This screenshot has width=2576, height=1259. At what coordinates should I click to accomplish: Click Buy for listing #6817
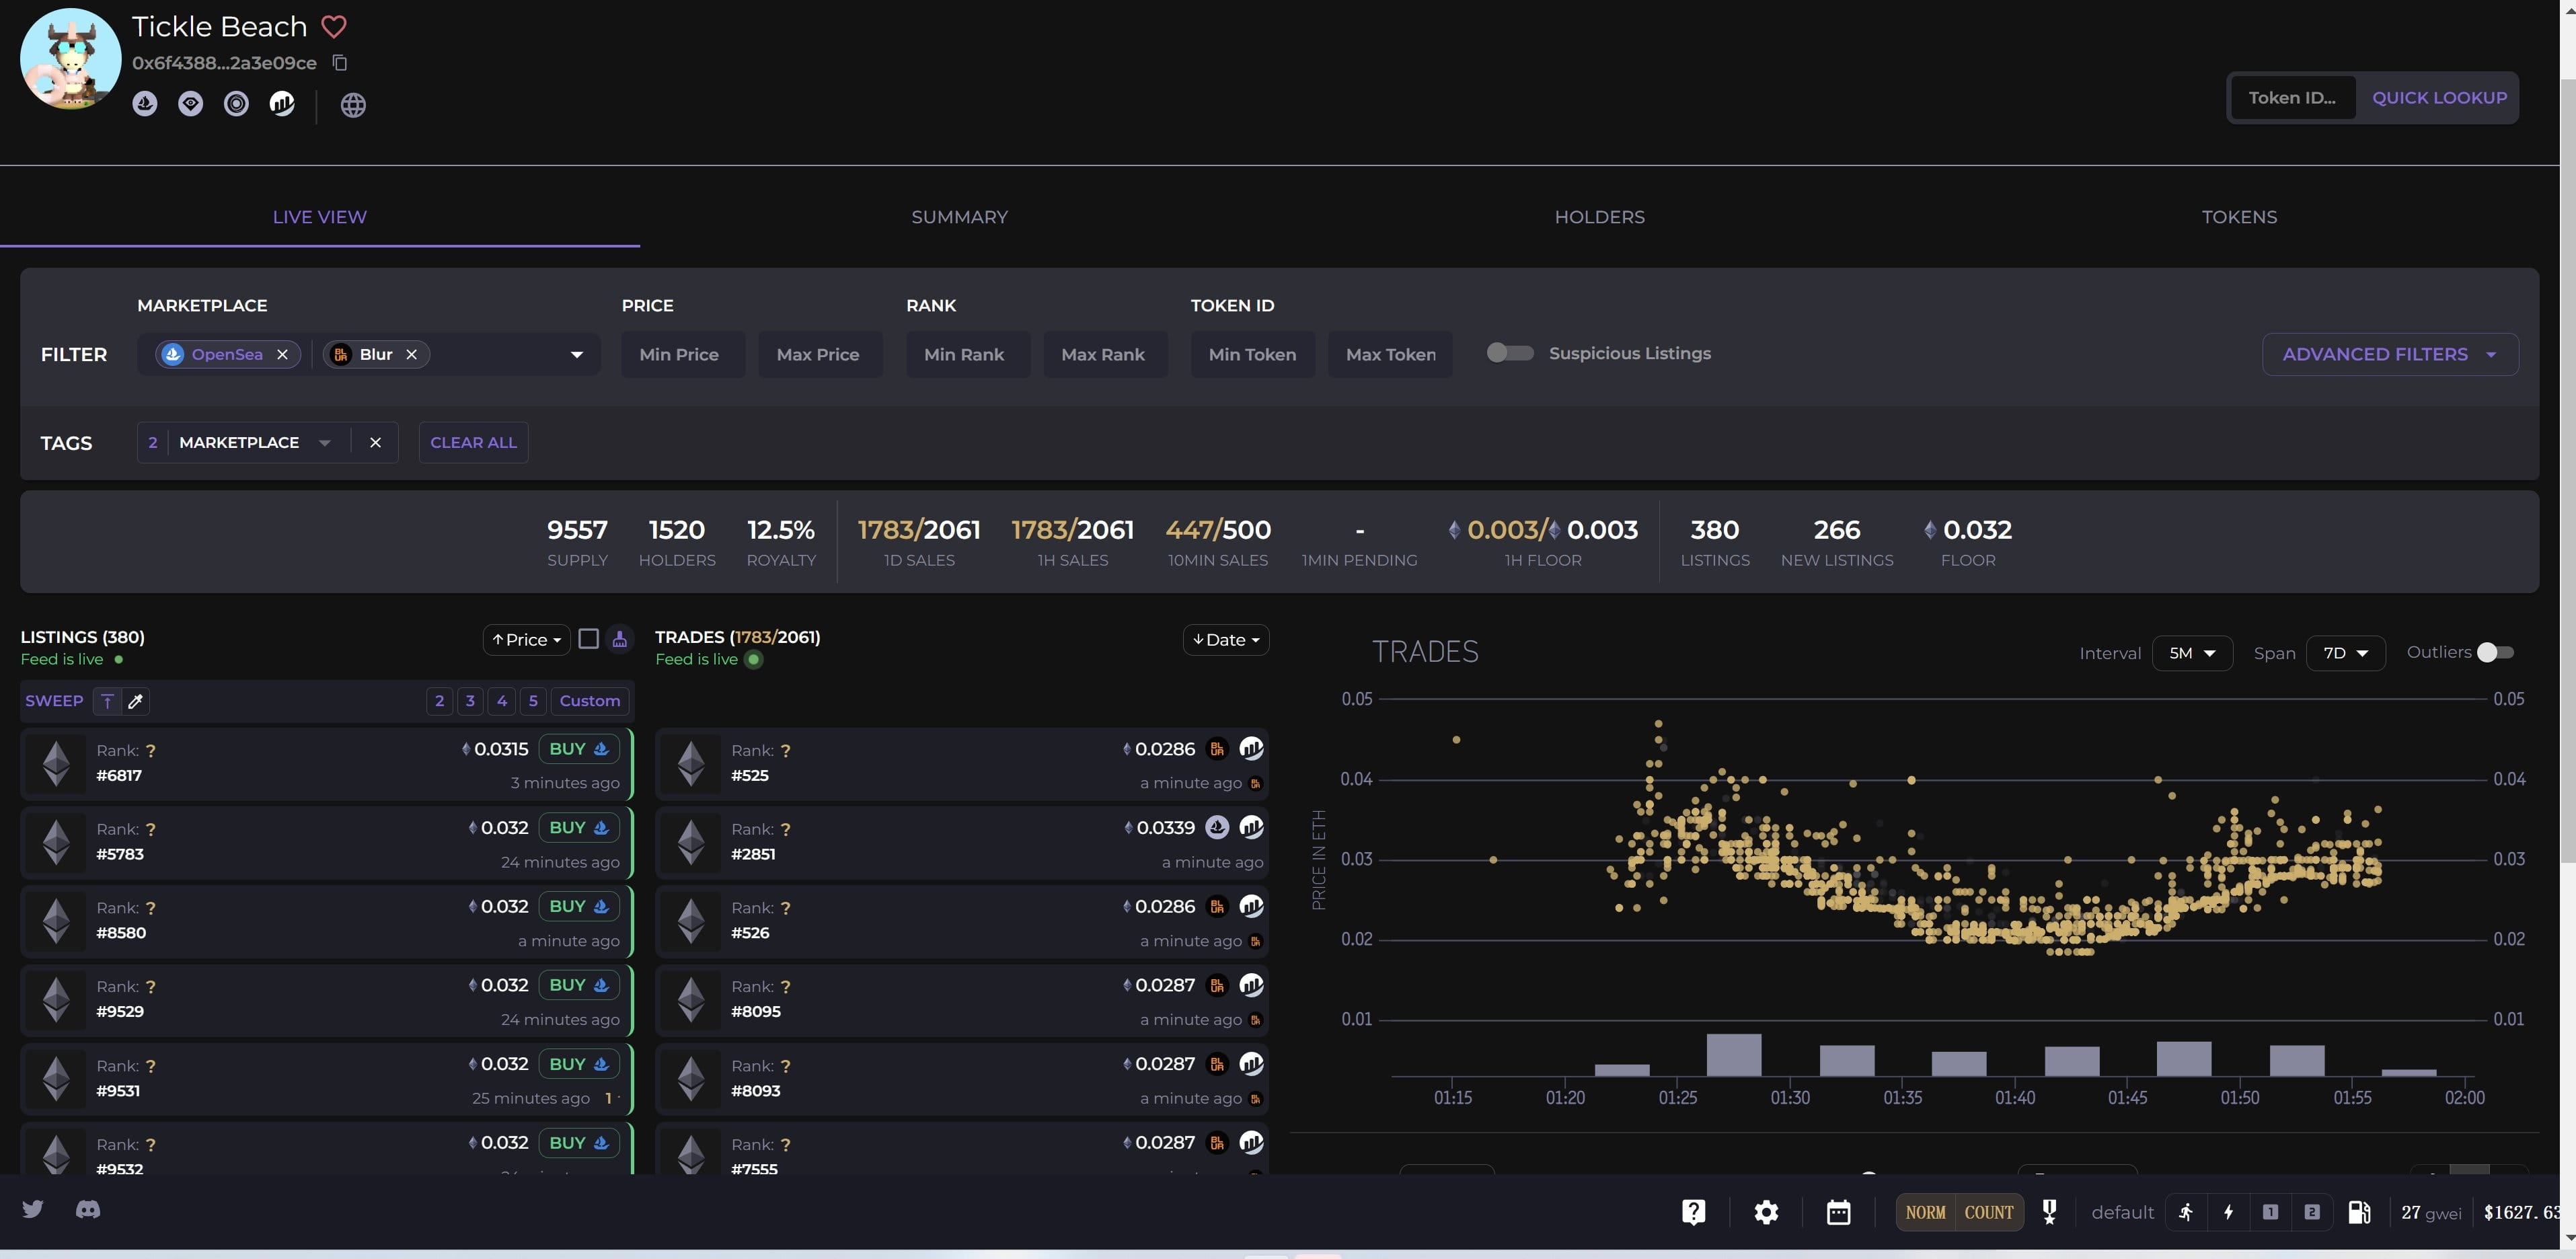tap(578, 749)
